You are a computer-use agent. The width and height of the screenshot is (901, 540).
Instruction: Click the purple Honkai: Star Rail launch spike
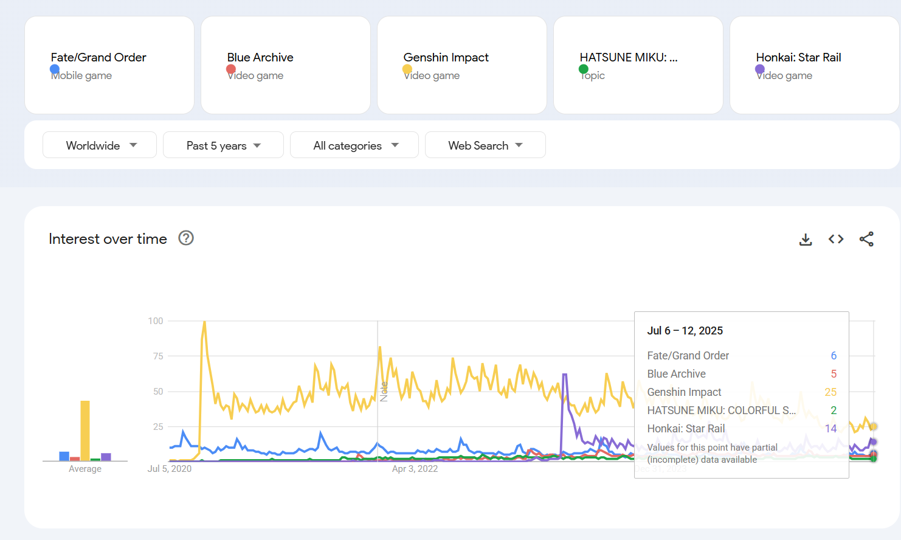pyautogui.click(x=565, y=376)
